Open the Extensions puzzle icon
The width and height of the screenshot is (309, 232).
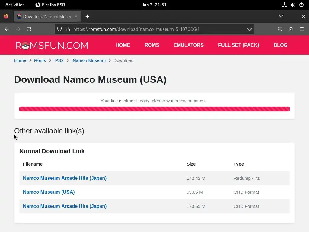pos(291,29)
